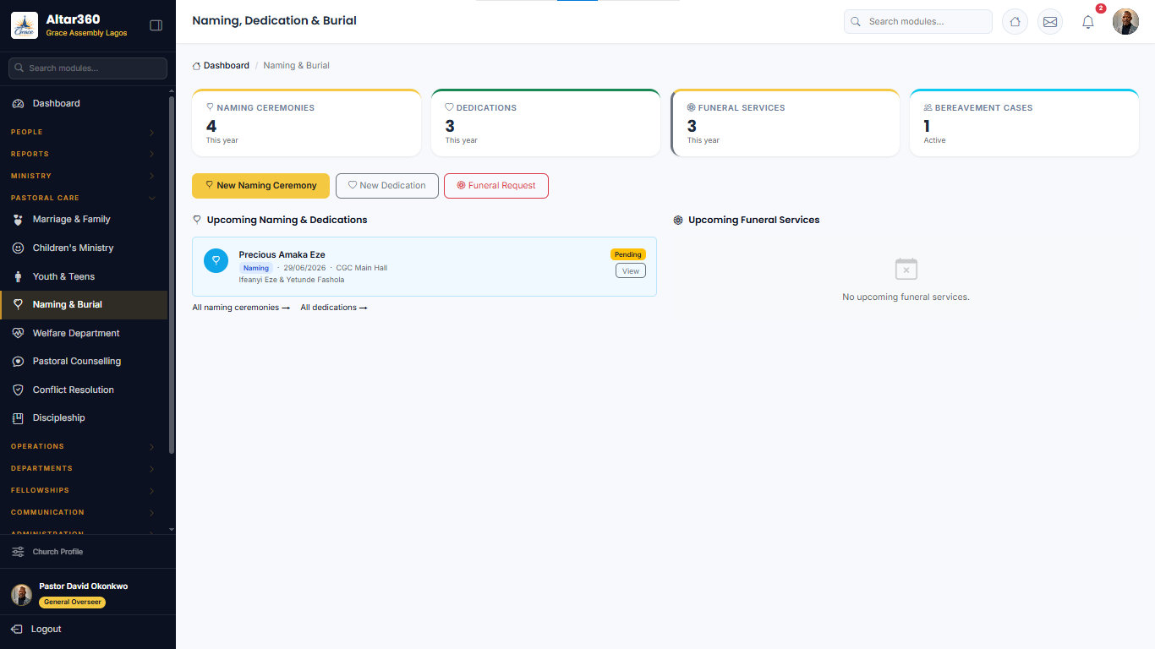Click the Logout icon in sidebar
The height and width of the screenshot is (649, 1155).
[17, 629]
